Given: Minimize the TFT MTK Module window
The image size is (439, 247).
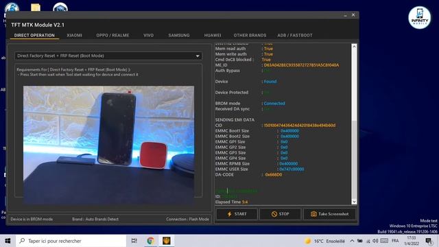Looking at the screenshot, I should click(345, 15).
